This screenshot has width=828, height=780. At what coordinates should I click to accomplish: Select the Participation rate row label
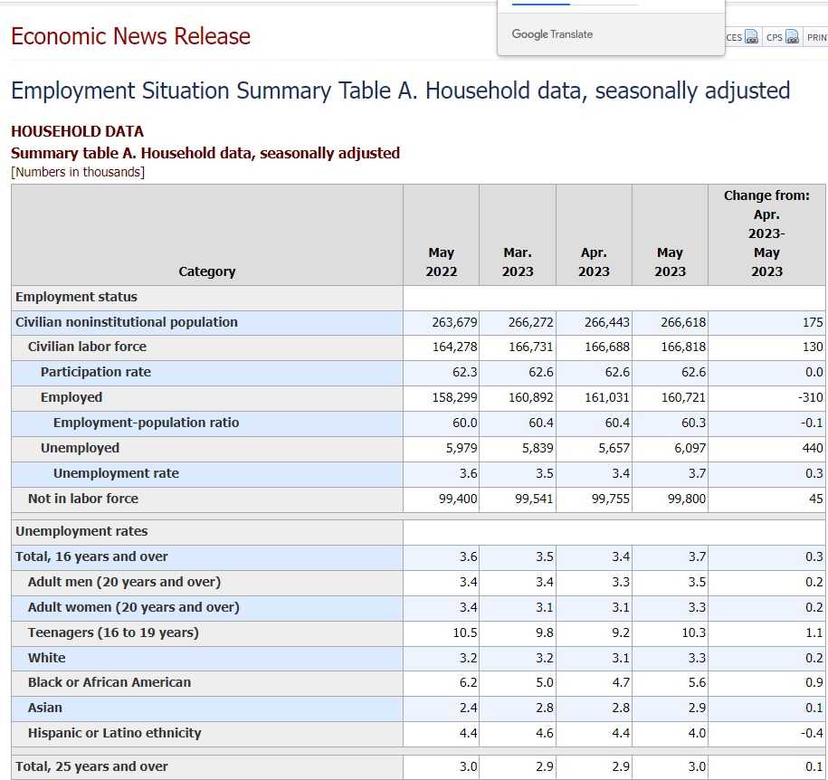pos(96,372)
